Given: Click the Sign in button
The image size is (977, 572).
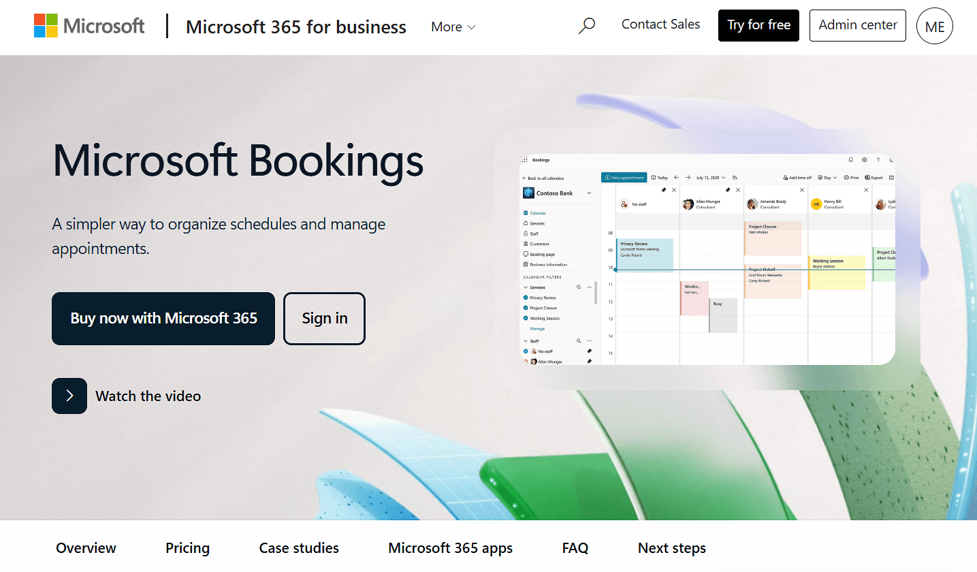Looking at the screenshot, I should coord(325,318).
